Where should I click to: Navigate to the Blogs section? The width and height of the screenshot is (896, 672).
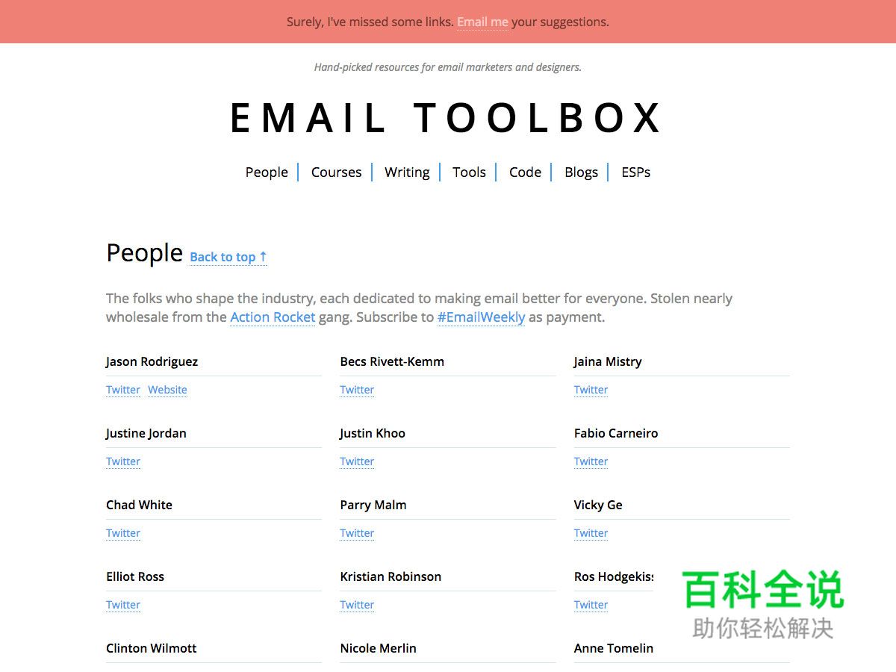pos(581,172)
